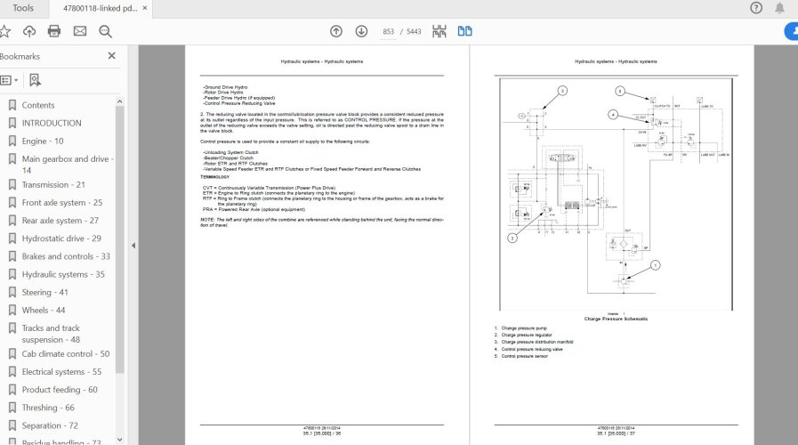This screenshot has height=445, width=798.
Task: Toggle the two-page view icon
Action: tap(464, 31)
